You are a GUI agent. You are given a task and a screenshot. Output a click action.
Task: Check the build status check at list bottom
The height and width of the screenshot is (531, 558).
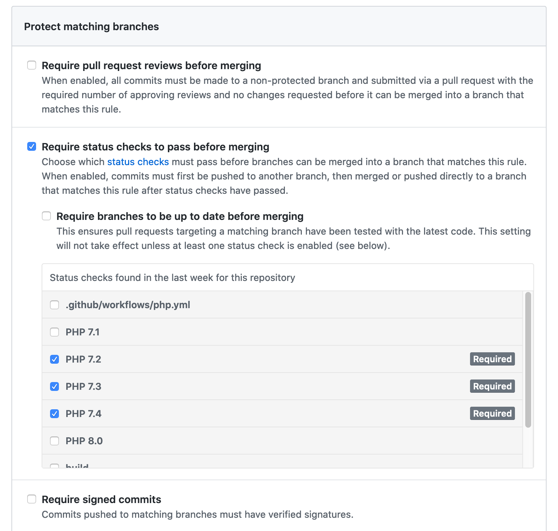point(54,465)
